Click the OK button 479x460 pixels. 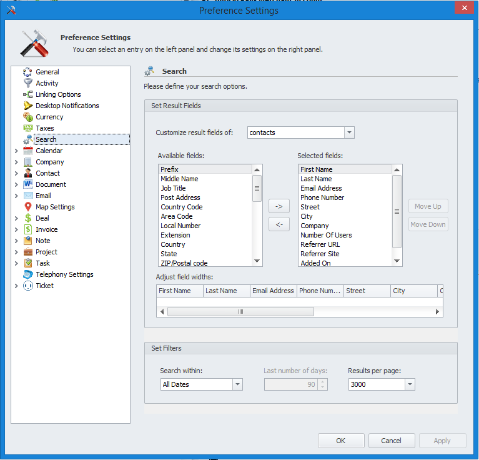tap(341, 441)
